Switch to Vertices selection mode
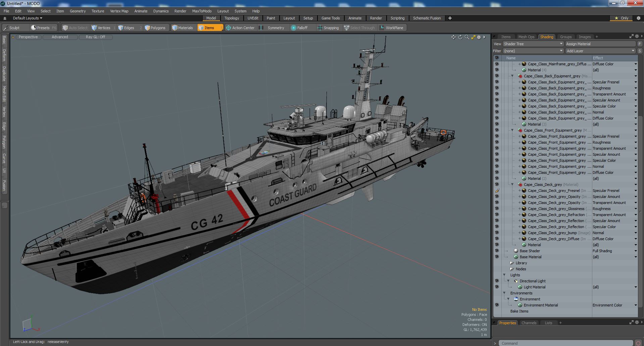The width and height of the screenshot is (644, 346). pos(104,28)
